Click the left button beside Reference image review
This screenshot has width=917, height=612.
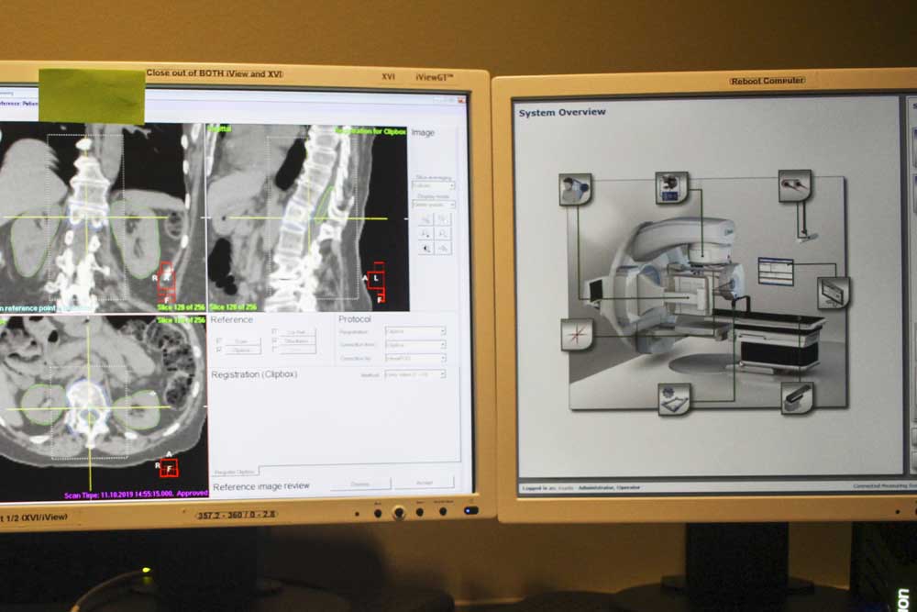coord(360,484)
